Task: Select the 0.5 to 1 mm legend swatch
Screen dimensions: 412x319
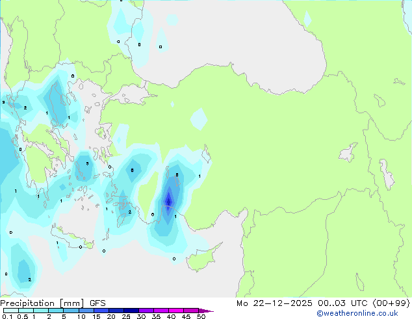Action: [x=26, y=311]
